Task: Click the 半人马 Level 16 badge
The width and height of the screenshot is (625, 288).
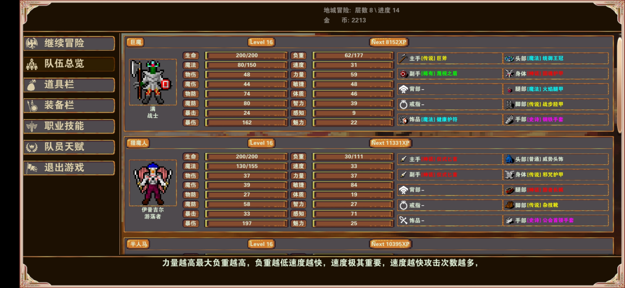Action: [x=261, y=244]
